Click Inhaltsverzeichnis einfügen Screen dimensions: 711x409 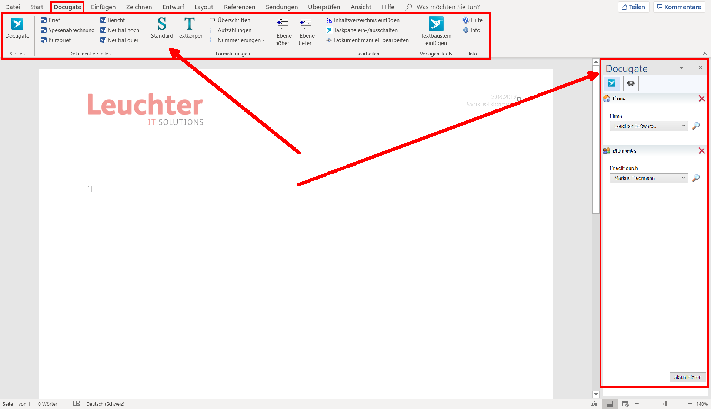click(x=363, y=20)
